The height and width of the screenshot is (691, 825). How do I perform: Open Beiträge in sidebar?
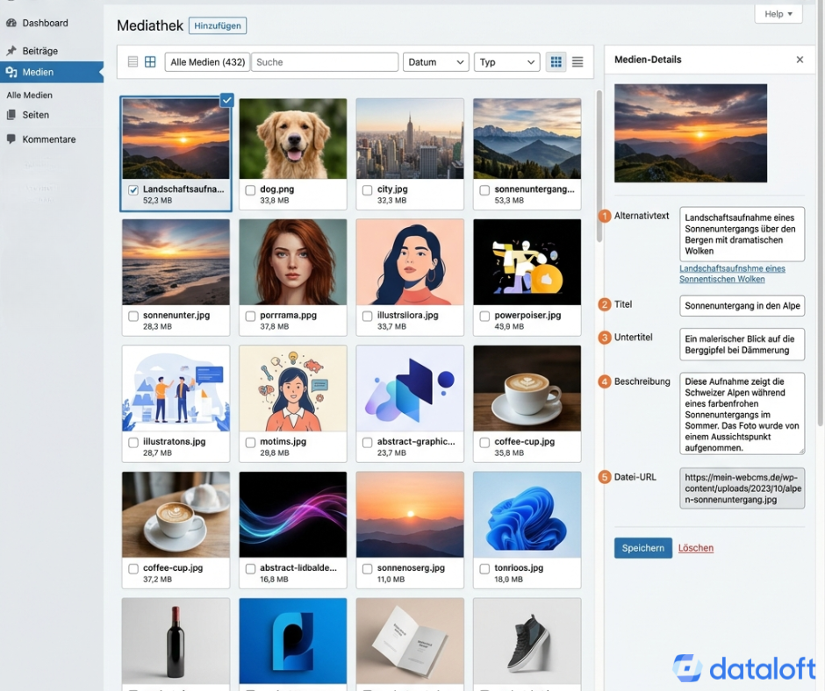[x=40, y=51]
